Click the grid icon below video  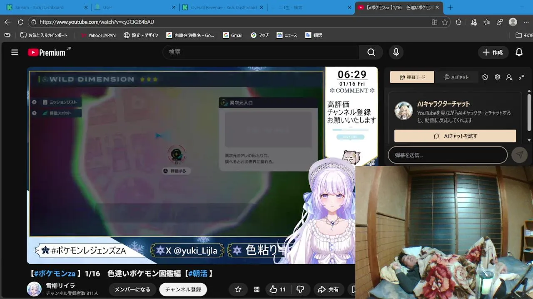click(x=257, y=289)
